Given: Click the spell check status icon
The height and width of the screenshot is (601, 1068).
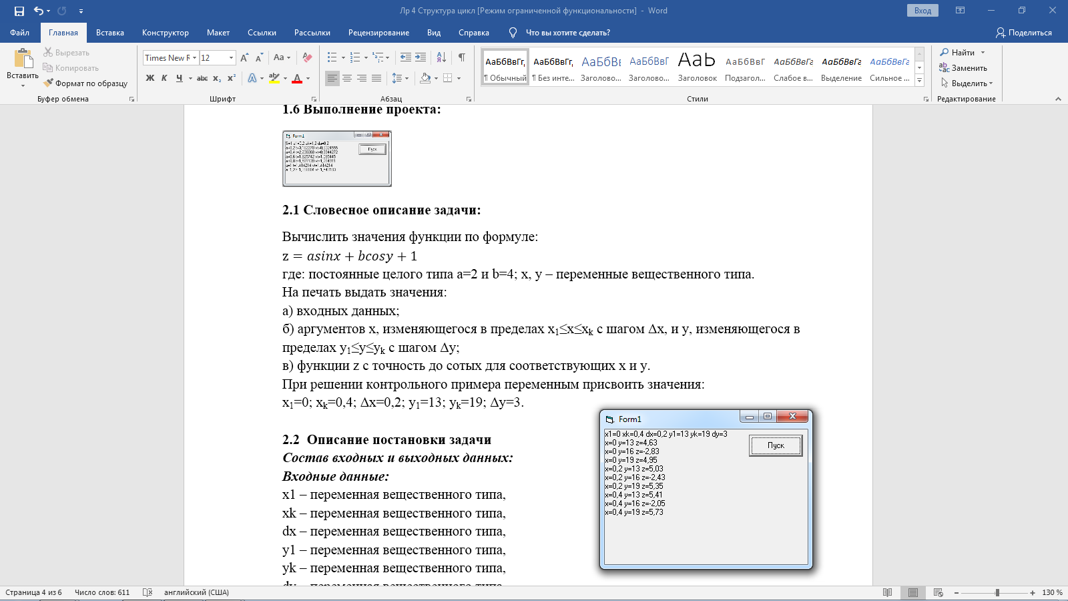Looking at the screenshot, I should tap(148, 592).
